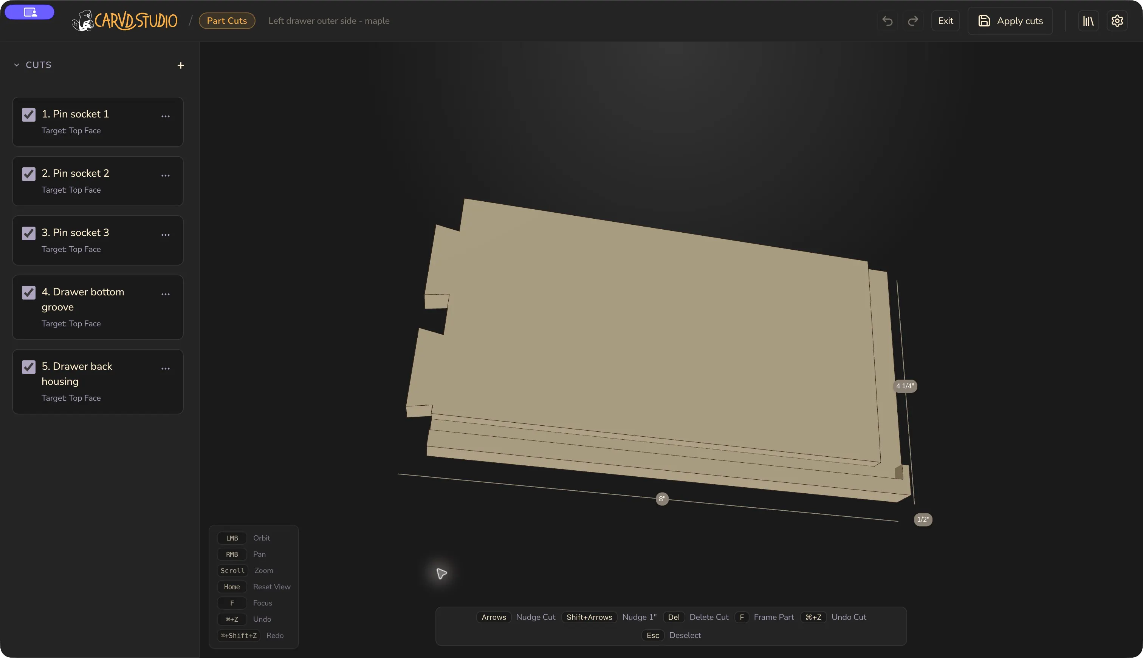The height and width of the screenshot is (658, 1143).
Task: Click the Shift+Arrows key hint
Action: [x=589, y=617]
